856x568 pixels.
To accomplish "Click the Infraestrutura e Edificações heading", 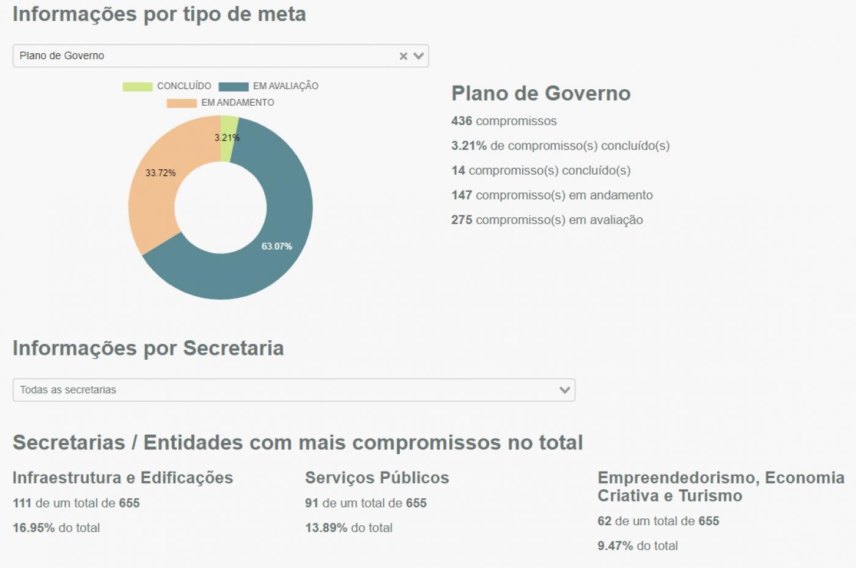I will coord(123,478).
